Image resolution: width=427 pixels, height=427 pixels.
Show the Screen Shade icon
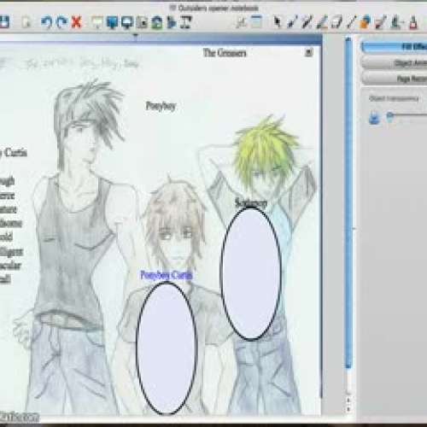pyautogui.click(x=97, y=22)
